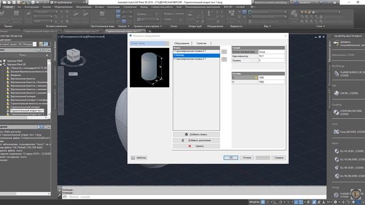365x205 pixels.
Task: Pick the FLANGE BLIND tool palette item
Action: pyautogui.click(x=349, y=74)
